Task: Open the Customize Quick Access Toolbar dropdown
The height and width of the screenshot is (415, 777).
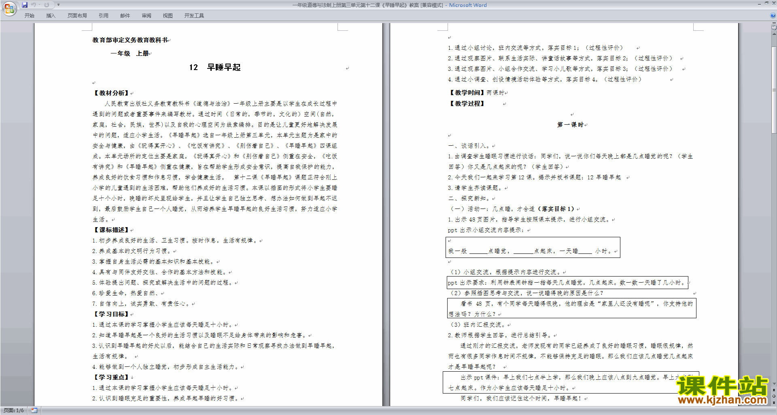Action: tap(58, 5)
